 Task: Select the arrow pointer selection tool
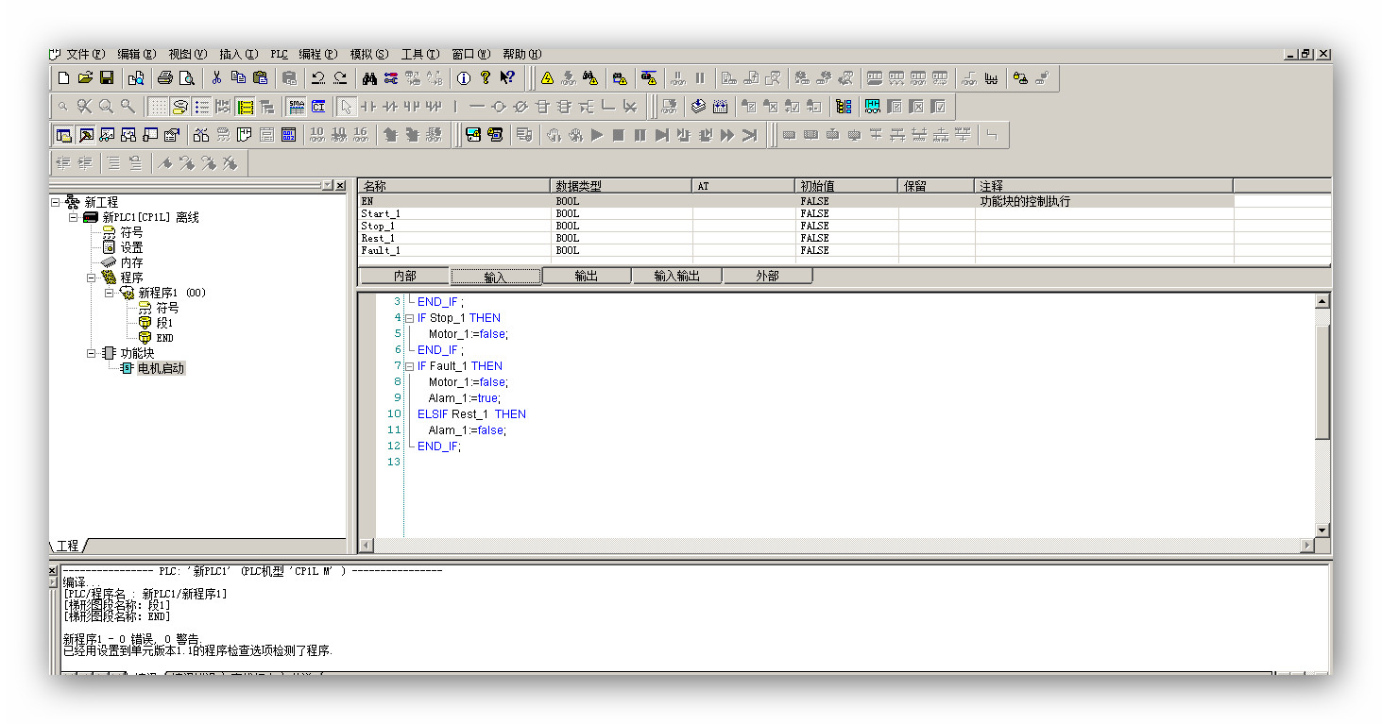coord(346,107)
